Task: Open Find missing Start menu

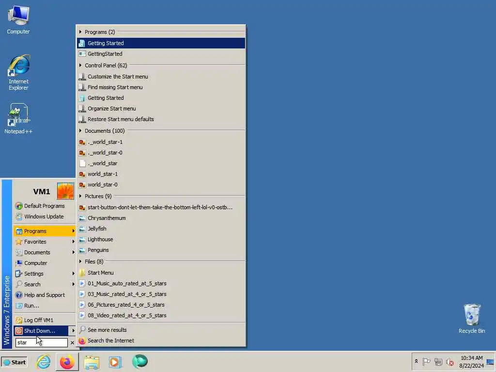Action: coord(161,87)
